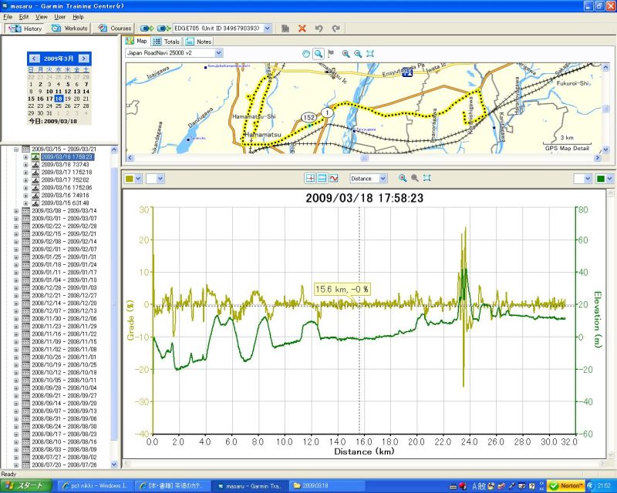The width and height of the screenshot is (617, 493).
Task: Switch to pct nikki taskbar window
Action: tap(94, 486)
